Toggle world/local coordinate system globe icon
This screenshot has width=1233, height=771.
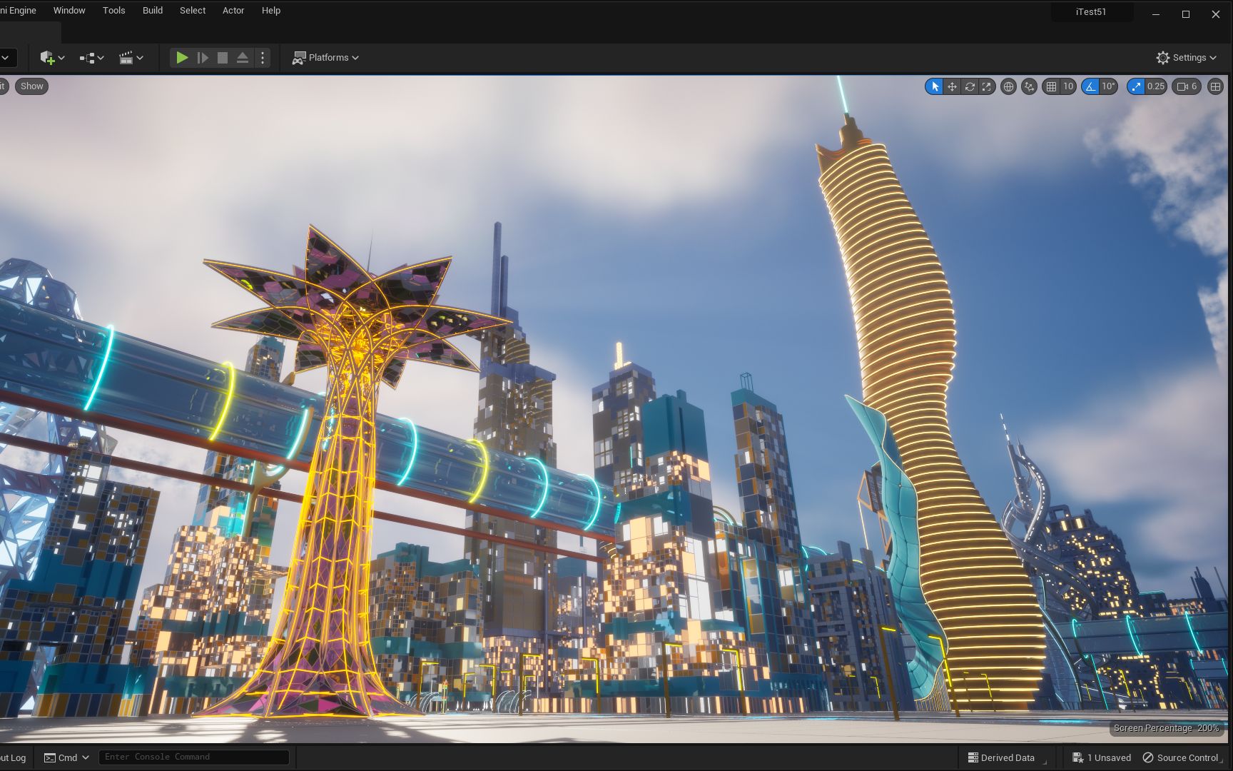tap(1008, 86)
